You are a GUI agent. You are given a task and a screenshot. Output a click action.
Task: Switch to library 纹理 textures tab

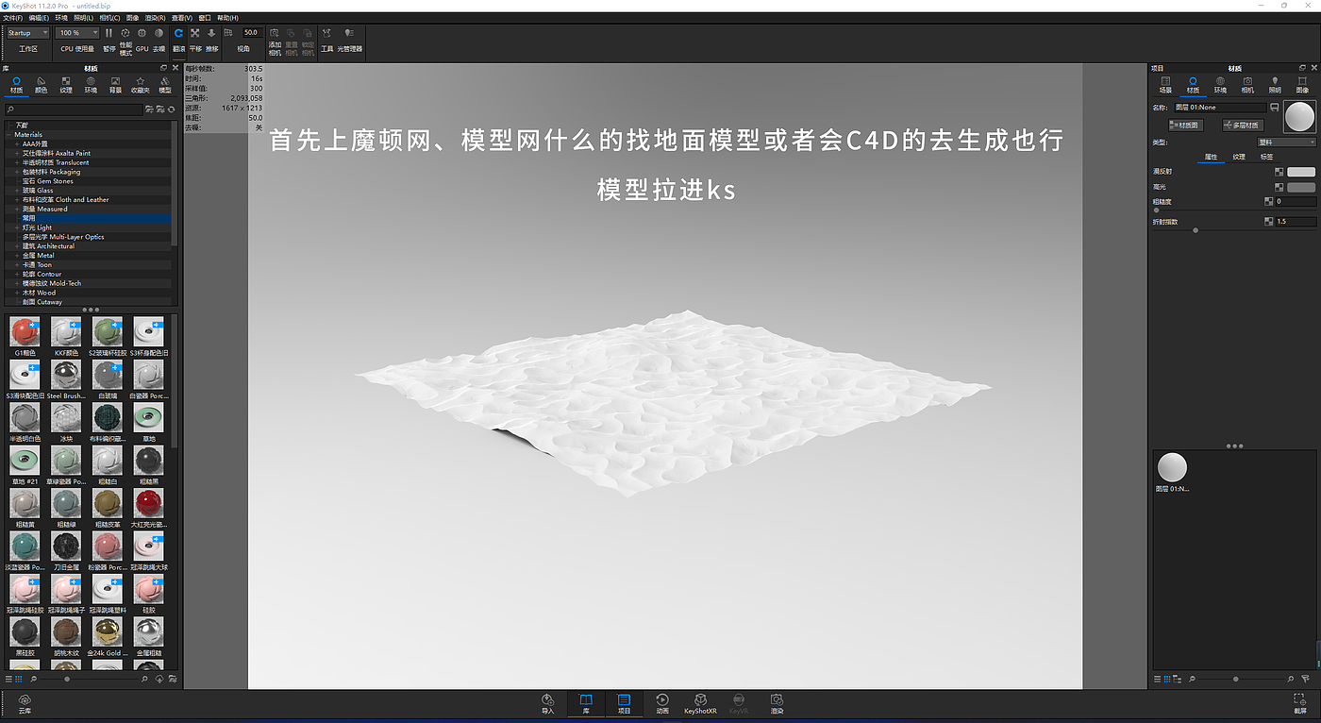[66, 85]
